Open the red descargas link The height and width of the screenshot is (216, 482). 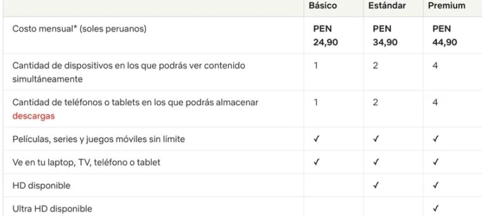pos(34,116)
